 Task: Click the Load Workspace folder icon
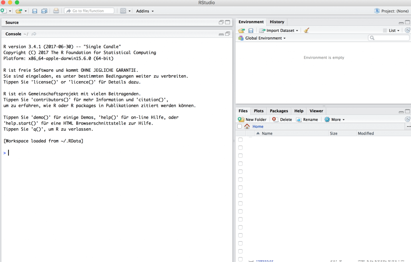click(x=241, y=30)
